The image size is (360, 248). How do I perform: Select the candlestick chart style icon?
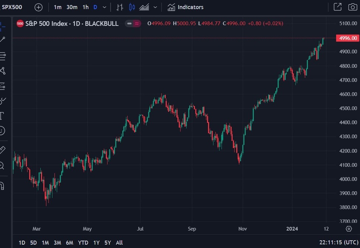[132, 7]
